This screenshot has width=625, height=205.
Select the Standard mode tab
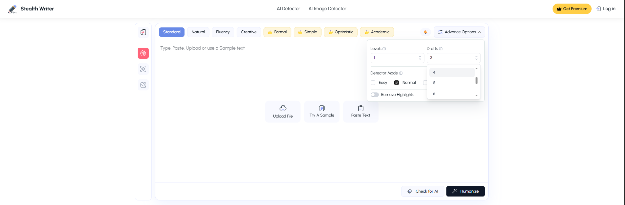(172, 32)
